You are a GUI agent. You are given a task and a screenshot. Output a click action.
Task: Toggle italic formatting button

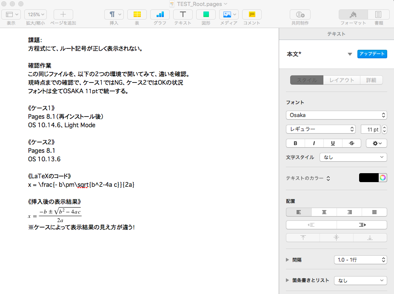(x=314, y=143)
